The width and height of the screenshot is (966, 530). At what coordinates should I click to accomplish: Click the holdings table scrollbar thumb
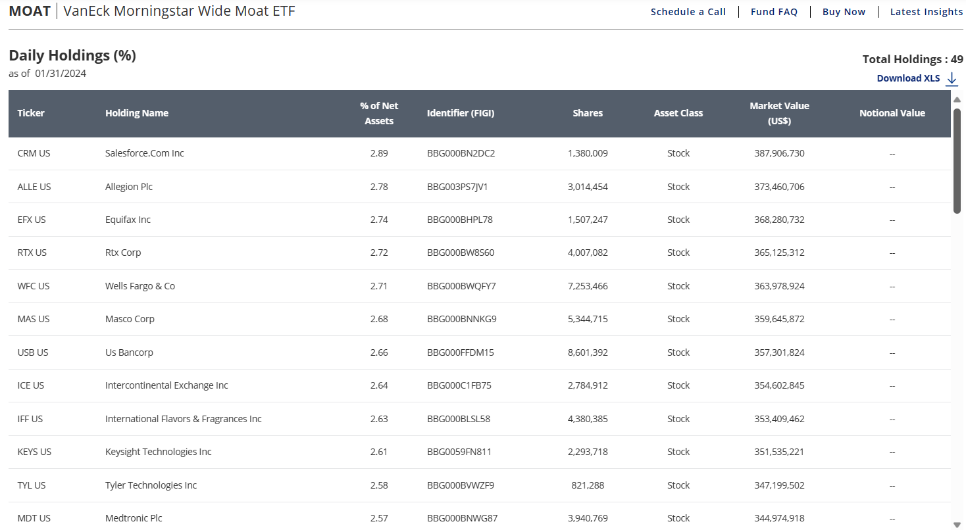click(x=957, y=160)
